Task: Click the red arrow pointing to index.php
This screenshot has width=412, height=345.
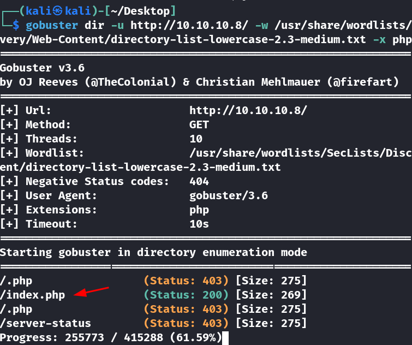Action: (x=91, y=292)
